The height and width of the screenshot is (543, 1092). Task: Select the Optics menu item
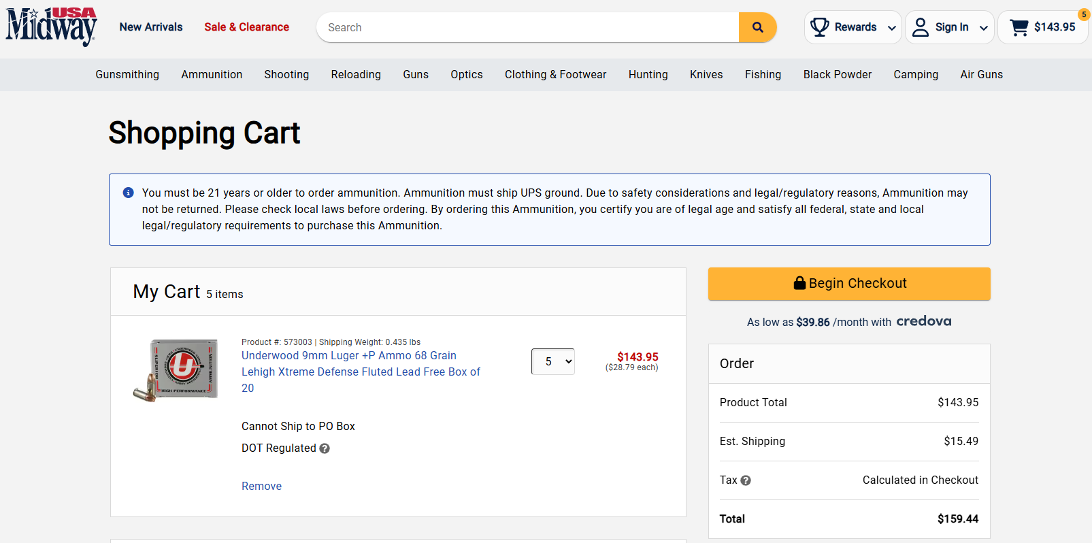(x=467, y=74)
